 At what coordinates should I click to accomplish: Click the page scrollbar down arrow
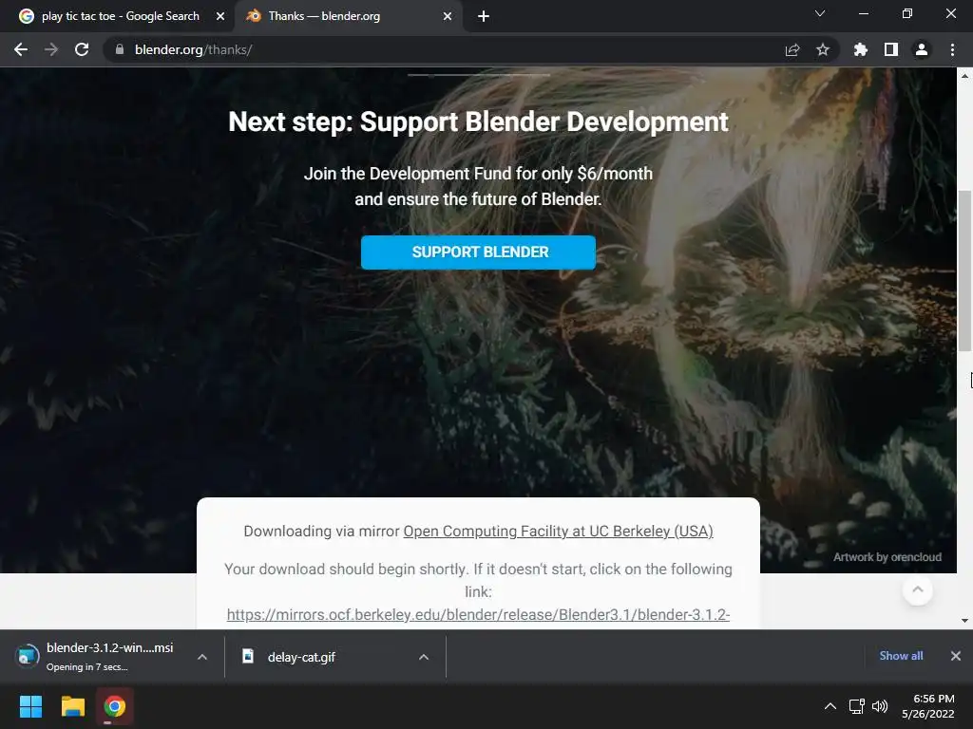965,621
